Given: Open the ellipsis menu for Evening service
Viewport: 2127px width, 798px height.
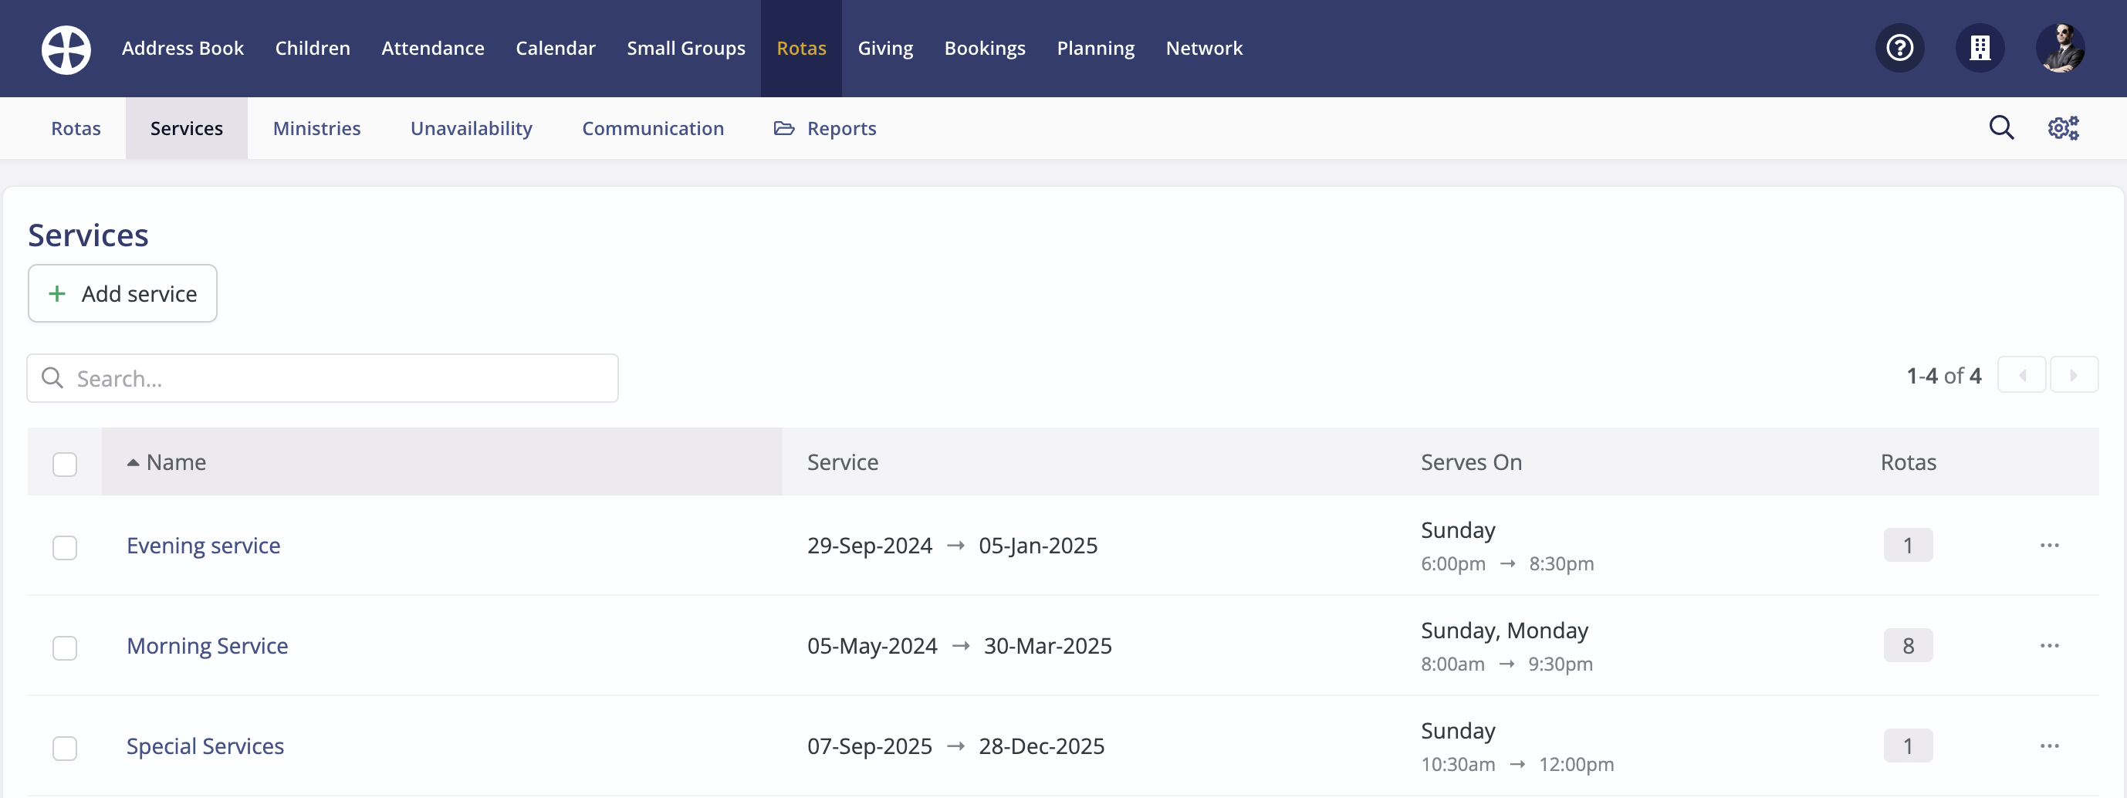Looking at the screenshot, I should coord(2051,545).
